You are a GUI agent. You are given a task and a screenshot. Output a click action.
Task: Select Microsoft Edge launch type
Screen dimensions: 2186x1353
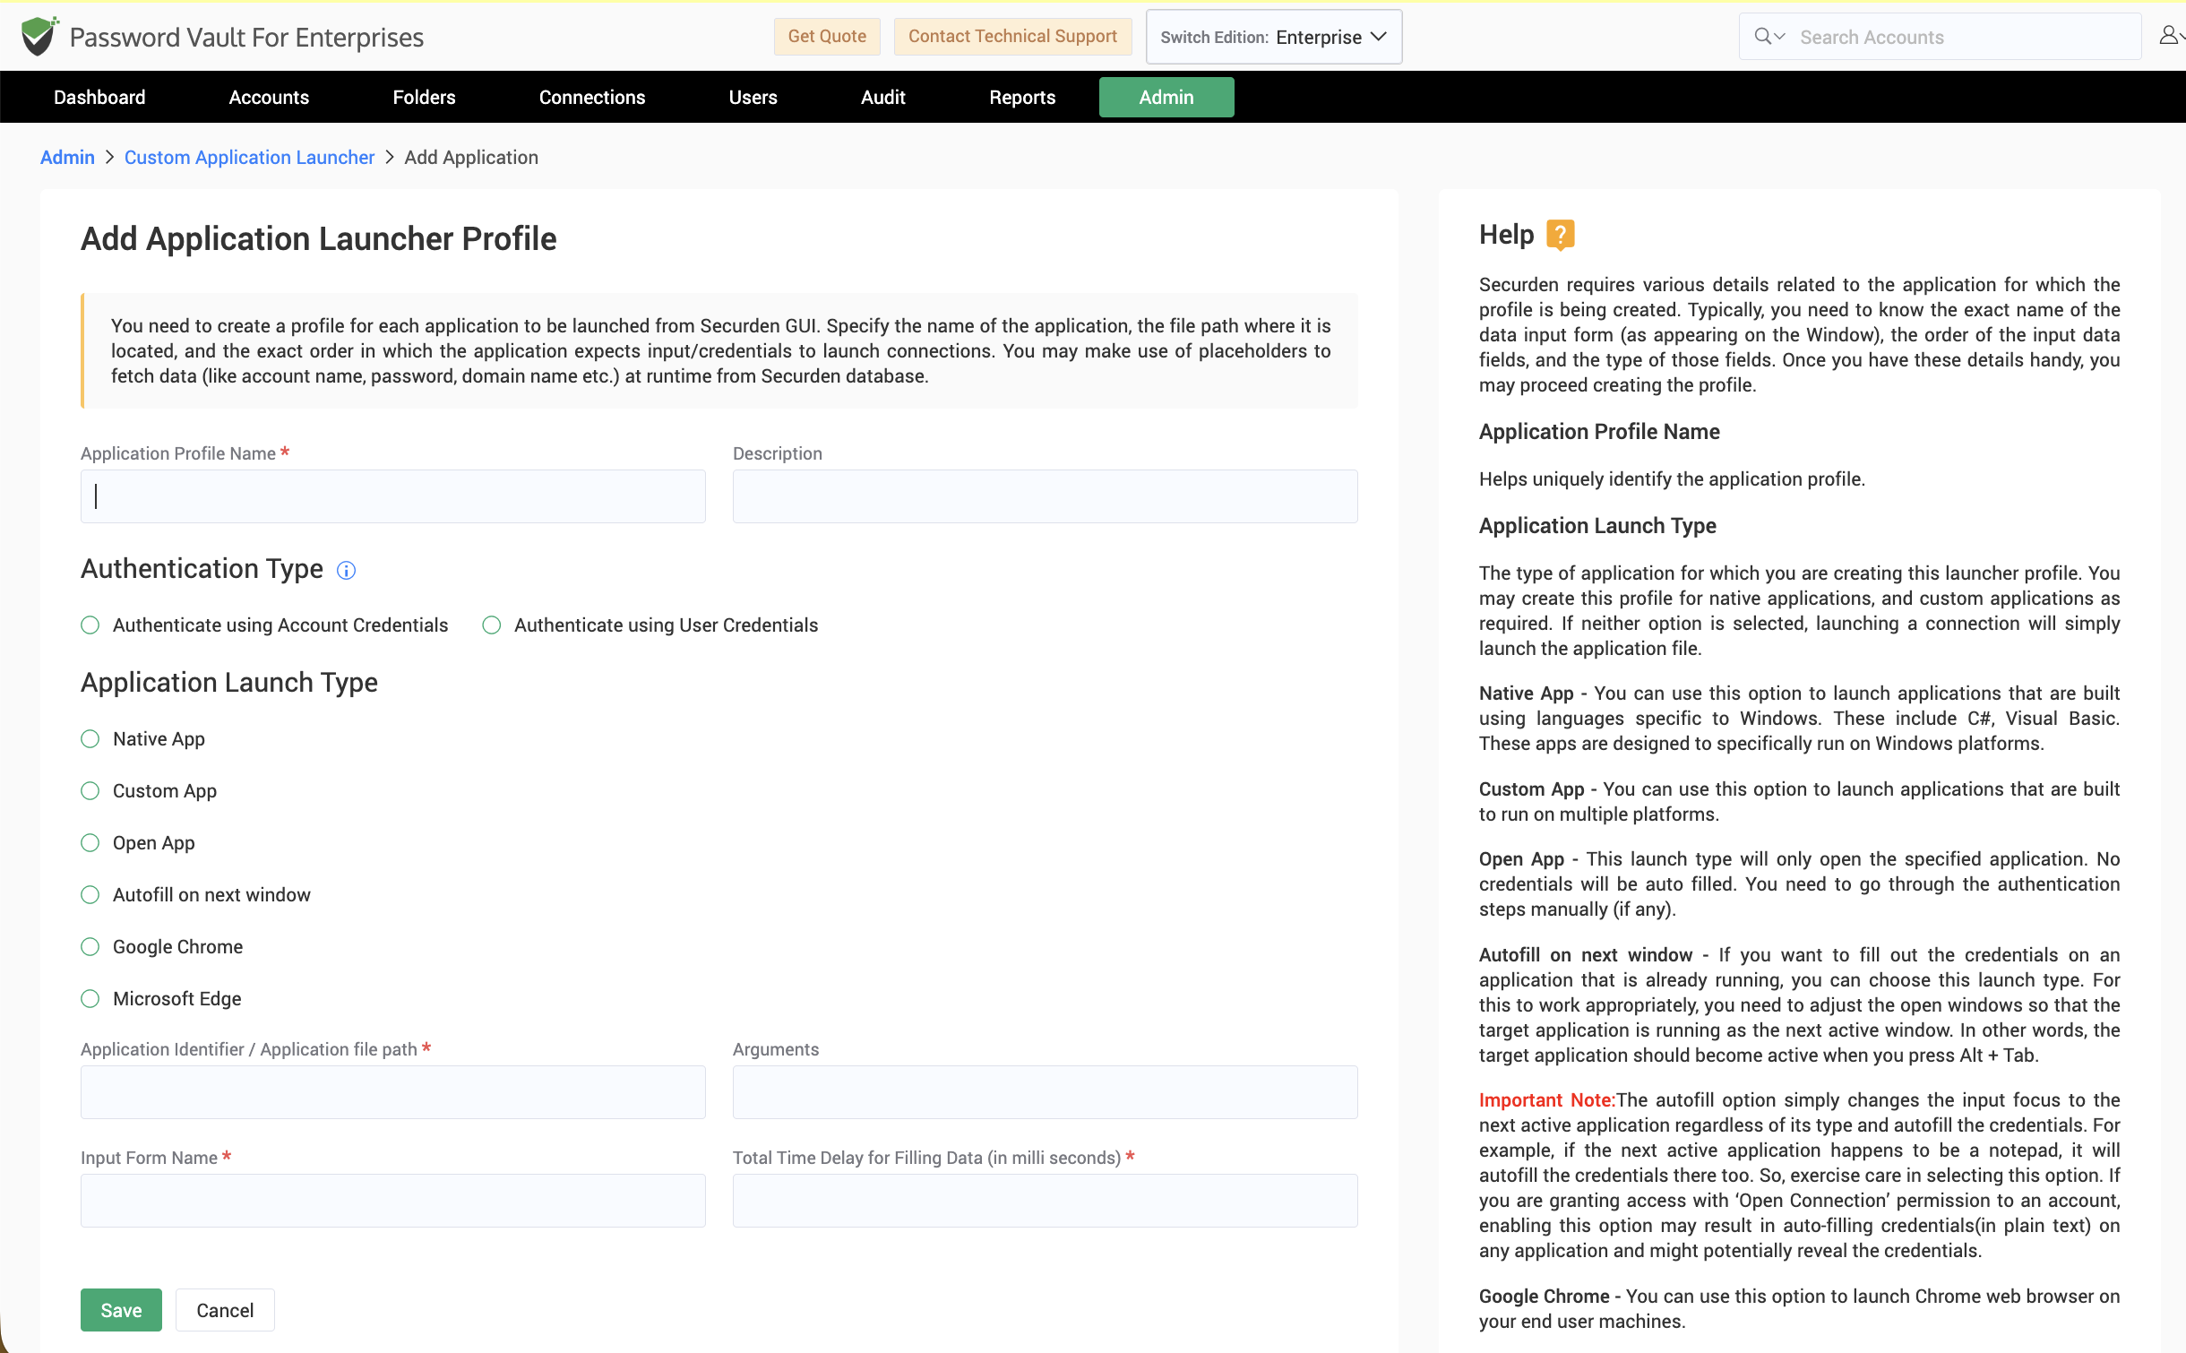90,999
